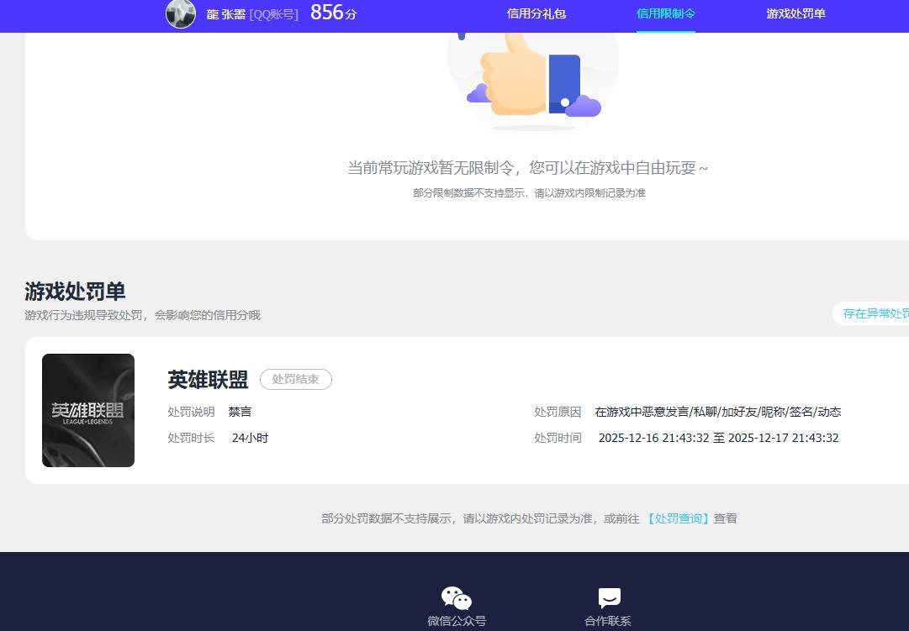The width and height of the screenshot is (909, 631).
Task: Open the 合作联系 chat bubble icon
Action: 607,597
